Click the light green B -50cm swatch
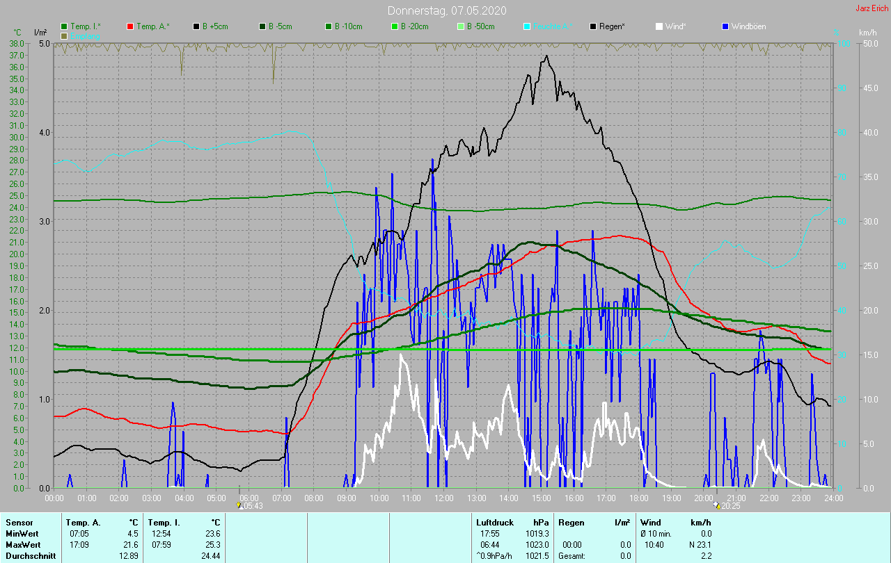The height and width of the screenshot is (563, 891). point(461,26)
